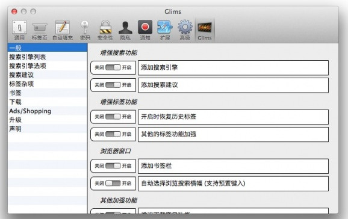The image size is (348, 219).
Task: Open the 密码 (Passwords) key icon pane
Action: pyautogui.click(x=85, y=31)
